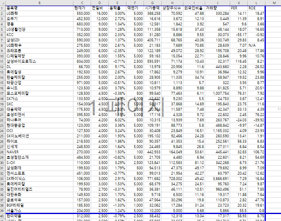Click the 현재가 header cell
This screenshot has height=221, width=281.
82,8
